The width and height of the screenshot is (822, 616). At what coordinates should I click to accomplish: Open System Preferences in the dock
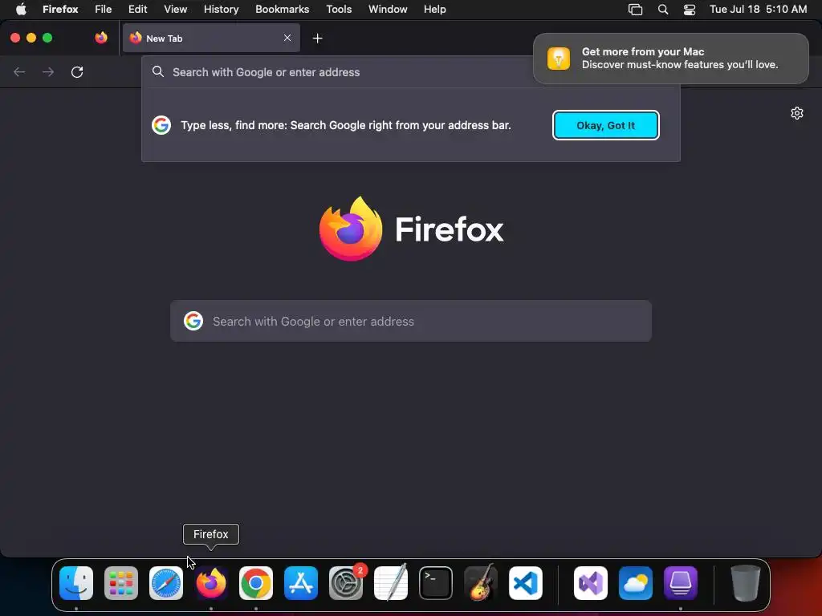point(346,583)
